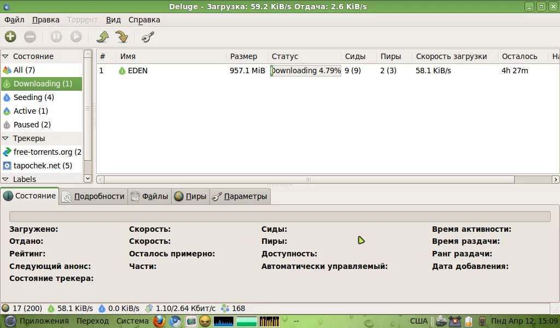Click the battery status tray icon
Image resolution: width=560 pixels, height=328 pixels.
click(x=468, y=321)
